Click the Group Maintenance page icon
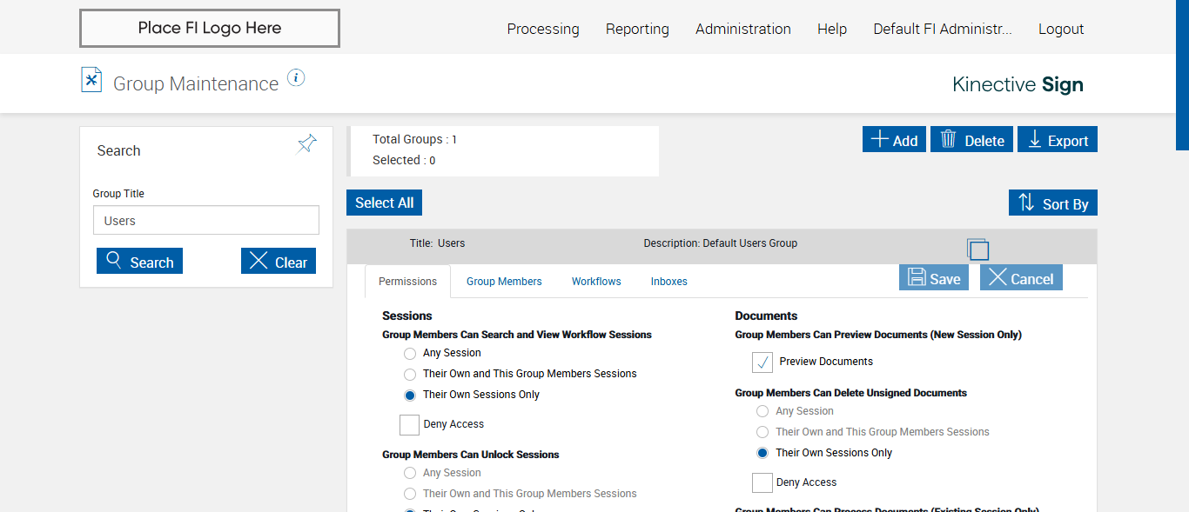 point(91,80)
